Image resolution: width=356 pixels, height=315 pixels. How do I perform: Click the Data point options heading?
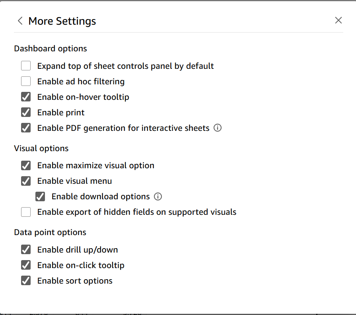(x=50, y=232)
